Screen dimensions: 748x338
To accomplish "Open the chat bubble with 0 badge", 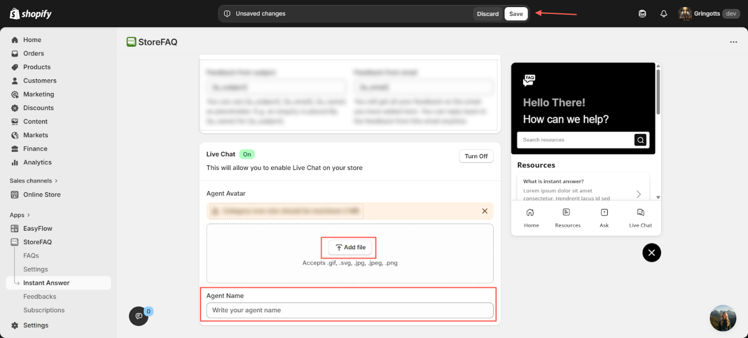I will tap(139, 316).
